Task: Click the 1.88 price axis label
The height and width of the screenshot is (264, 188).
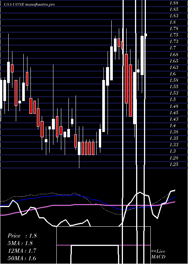Action: [174, 3]
